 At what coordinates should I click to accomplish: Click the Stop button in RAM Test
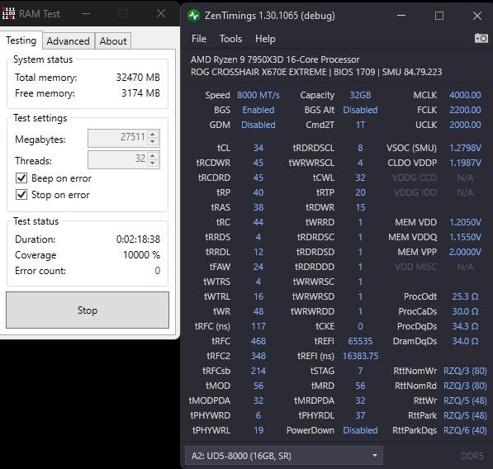88,310
